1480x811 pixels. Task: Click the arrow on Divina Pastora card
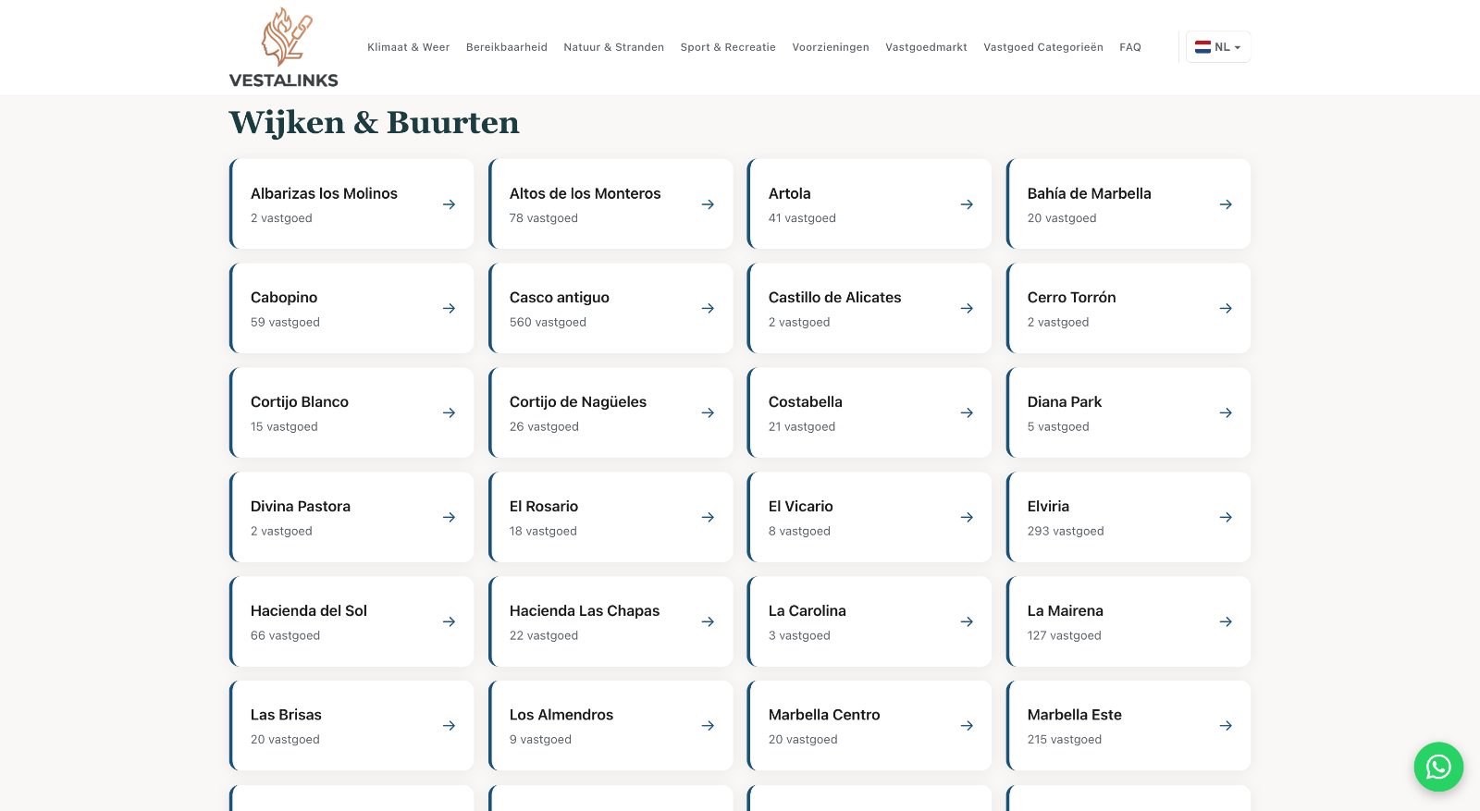point(449,517)
